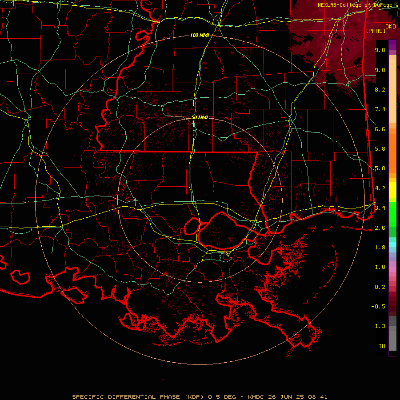400x400 pixels.
Task: Click the "-1.3" scale value
Action: point(378,326)
